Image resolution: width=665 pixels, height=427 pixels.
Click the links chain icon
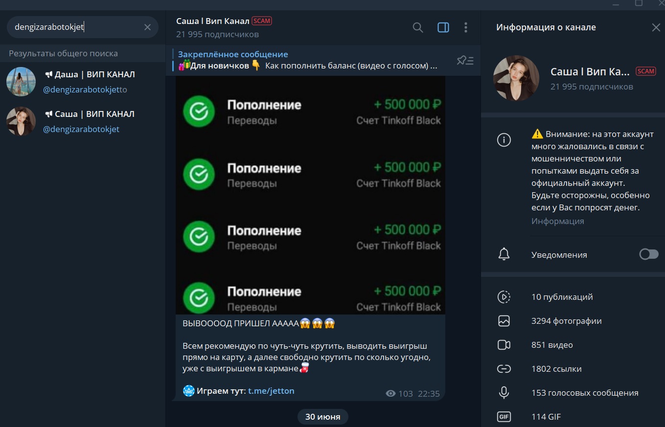point(504,369)
